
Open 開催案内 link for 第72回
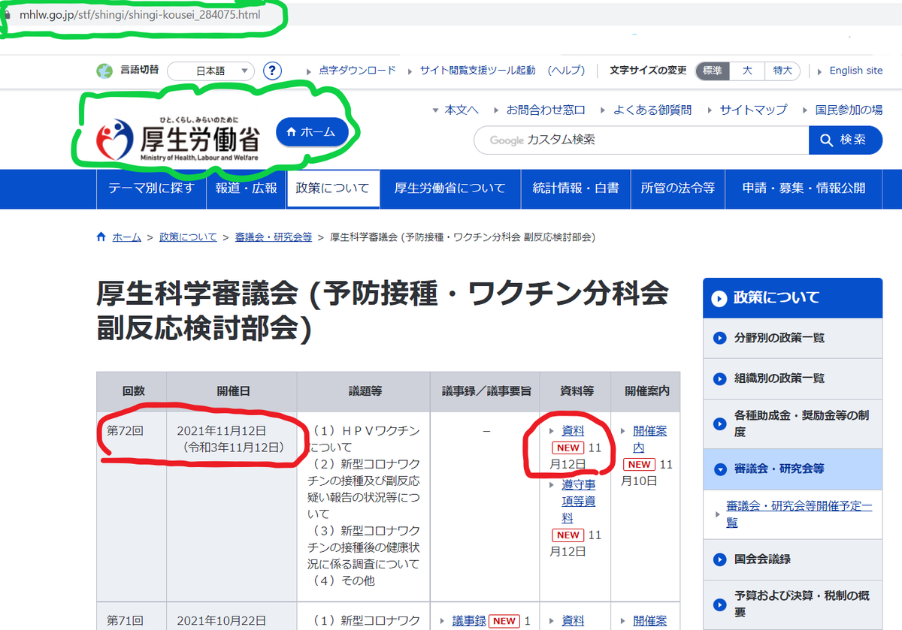tap(650, 439)
